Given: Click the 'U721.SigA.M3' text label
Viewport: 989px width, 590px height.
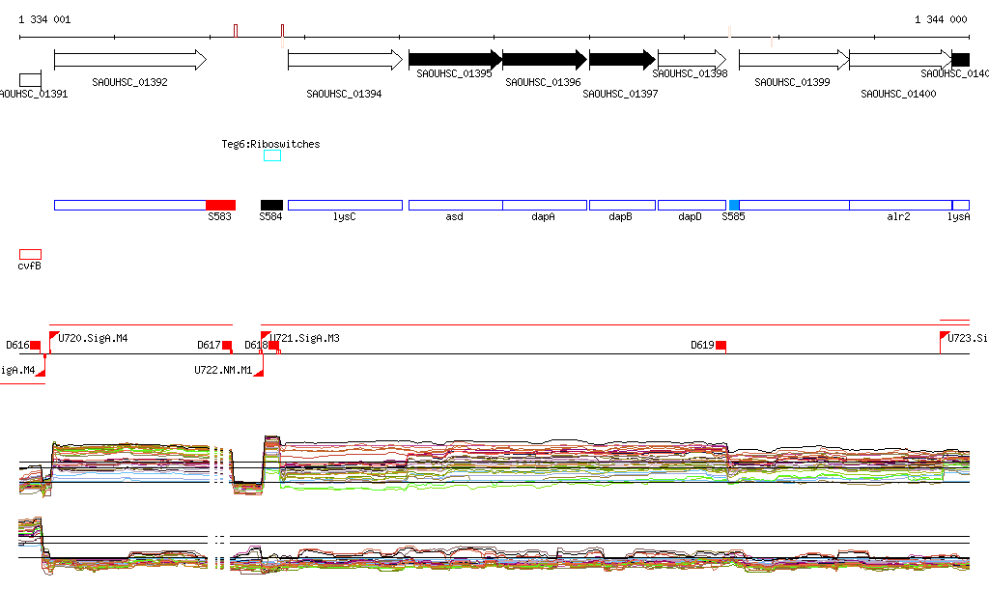Looking at the screenshot, I should (305, 339).
